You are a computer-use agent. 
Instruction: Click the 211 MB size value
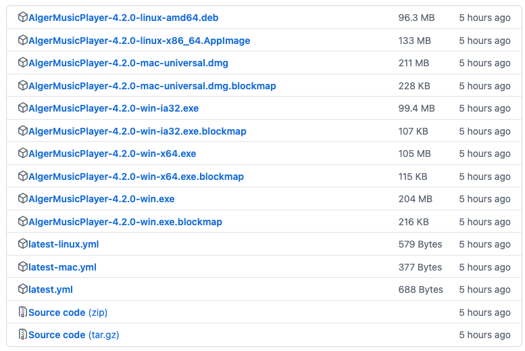coord(414,63)
